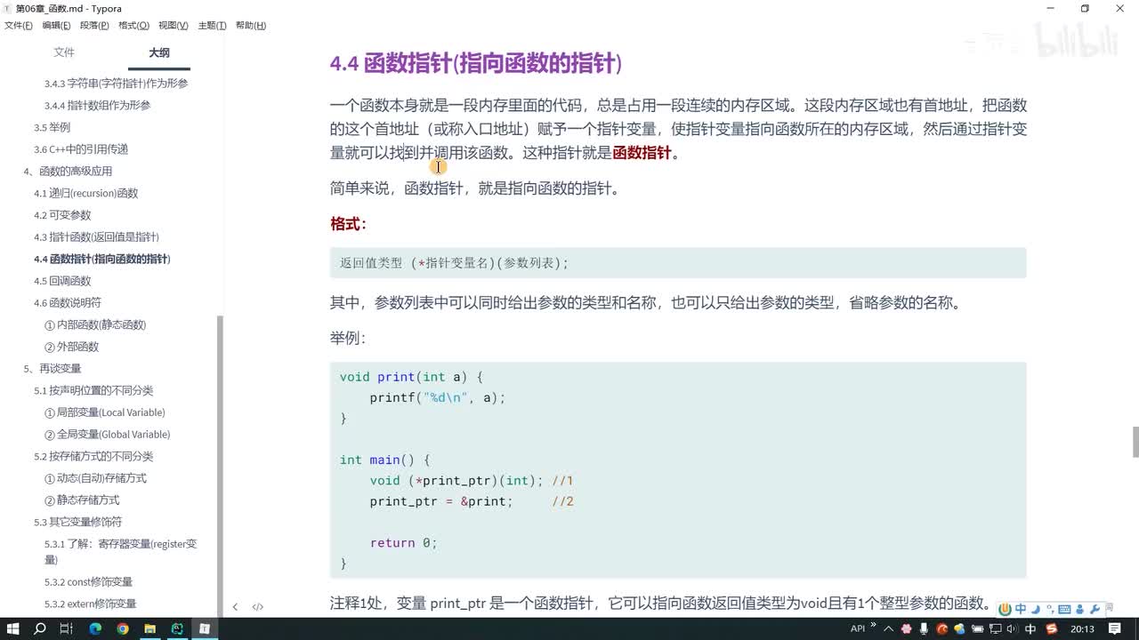Click the Sogou S tray icon
1139x640 pixels.
click(1053, 628)
